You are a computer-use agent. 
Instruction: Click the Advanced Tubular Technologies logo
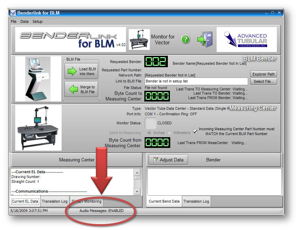click(246, 39)
